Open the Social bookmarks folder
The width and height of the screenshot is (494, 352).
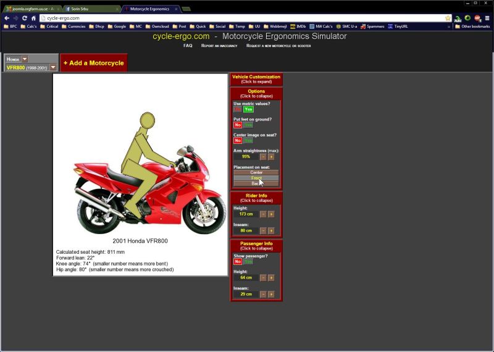(217, 27)
